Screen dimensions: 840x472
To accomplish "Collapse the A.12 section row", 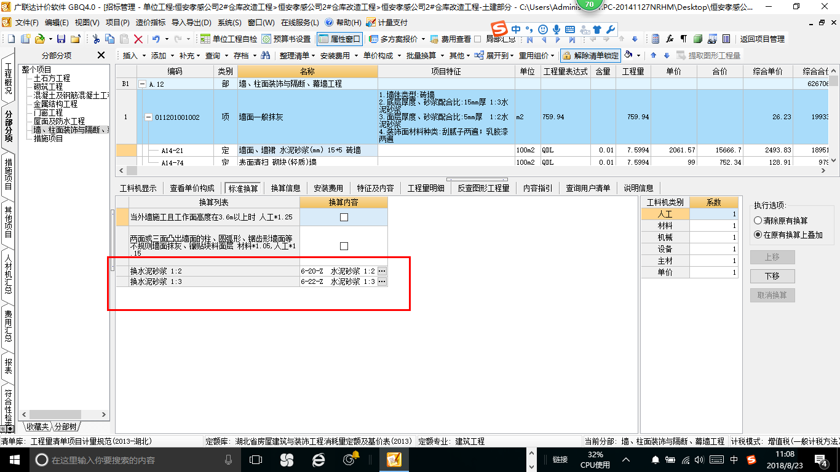I will pos(143,84).
